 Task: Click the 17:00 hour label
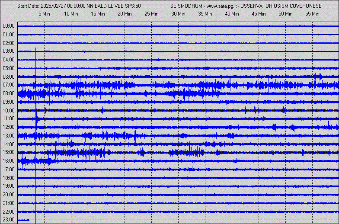9,170
